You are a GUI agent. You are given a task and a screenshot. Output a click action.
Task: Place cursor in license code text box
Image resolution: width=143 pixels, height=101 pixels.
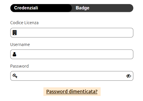72,33
